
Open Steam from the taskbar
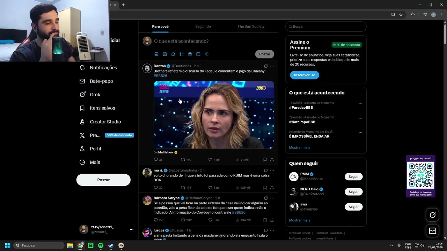[111, 245]
